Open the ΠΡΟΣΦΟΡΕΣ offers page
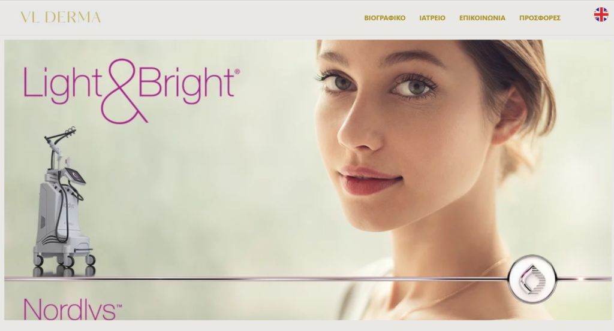This screenshot has height=331, width=614. (540, 18)
